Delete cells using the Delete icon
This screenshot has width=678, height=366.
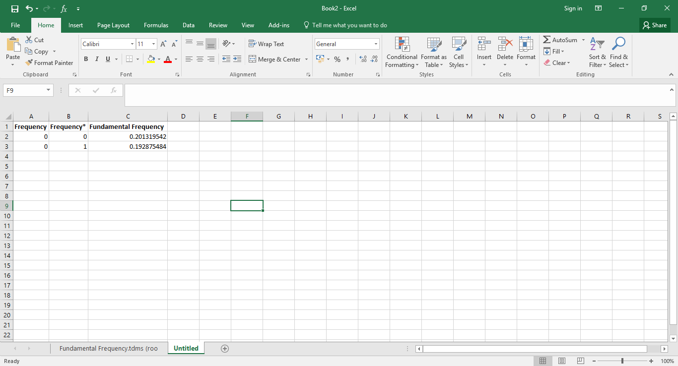click(x=505, y=44)
